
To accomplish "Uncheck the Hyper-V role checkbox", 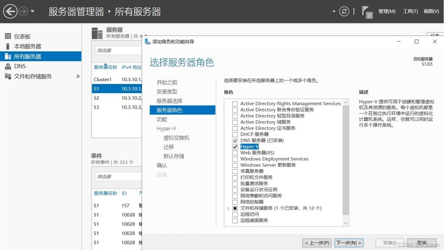I will (x=235, y=147).
